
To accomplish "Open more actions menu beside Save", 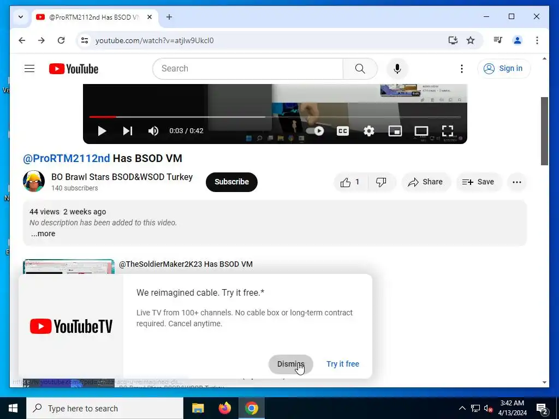I will click(517, 182).
